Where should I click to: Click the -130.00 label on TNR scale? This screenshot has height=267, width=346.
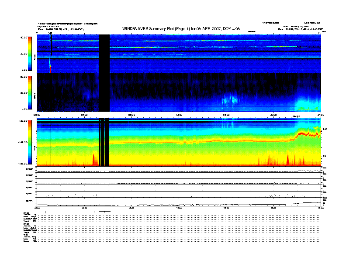point(23,121)
